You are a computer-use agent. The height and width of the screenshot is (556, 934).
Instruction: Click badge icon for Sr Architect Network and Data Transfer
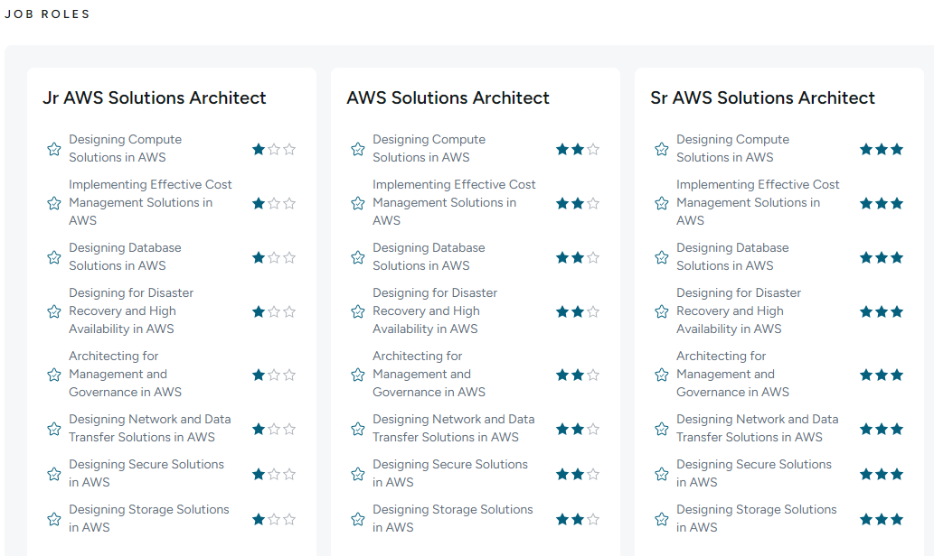661,428
